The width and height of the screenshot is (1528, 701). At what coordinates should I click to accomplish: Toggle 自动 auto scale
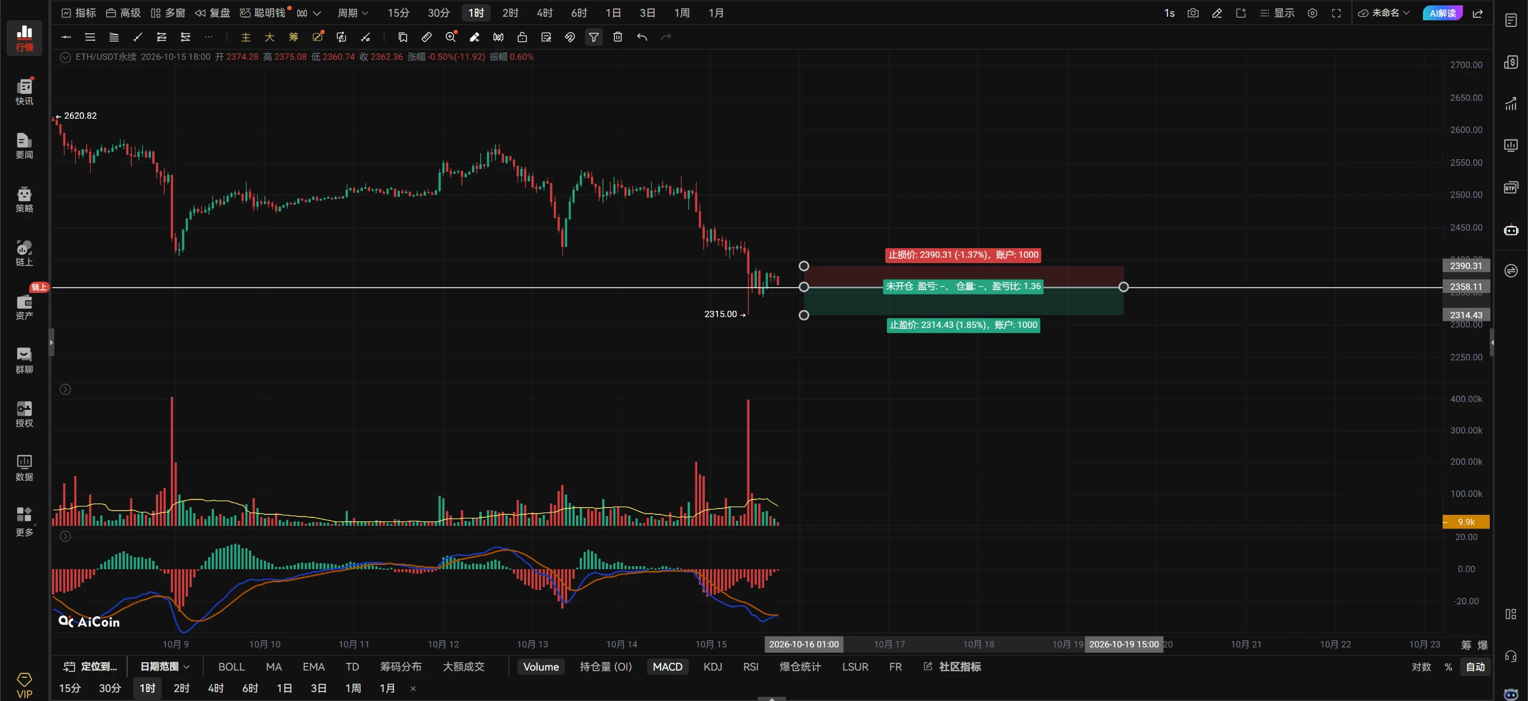tap(1475, 666)
